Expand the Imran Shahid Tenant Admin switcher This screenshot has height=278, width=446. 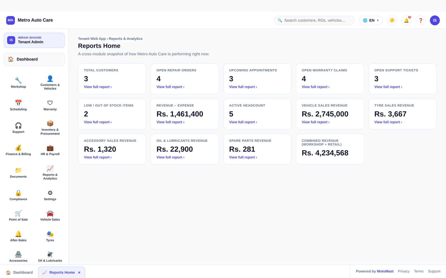coord(34,40)
